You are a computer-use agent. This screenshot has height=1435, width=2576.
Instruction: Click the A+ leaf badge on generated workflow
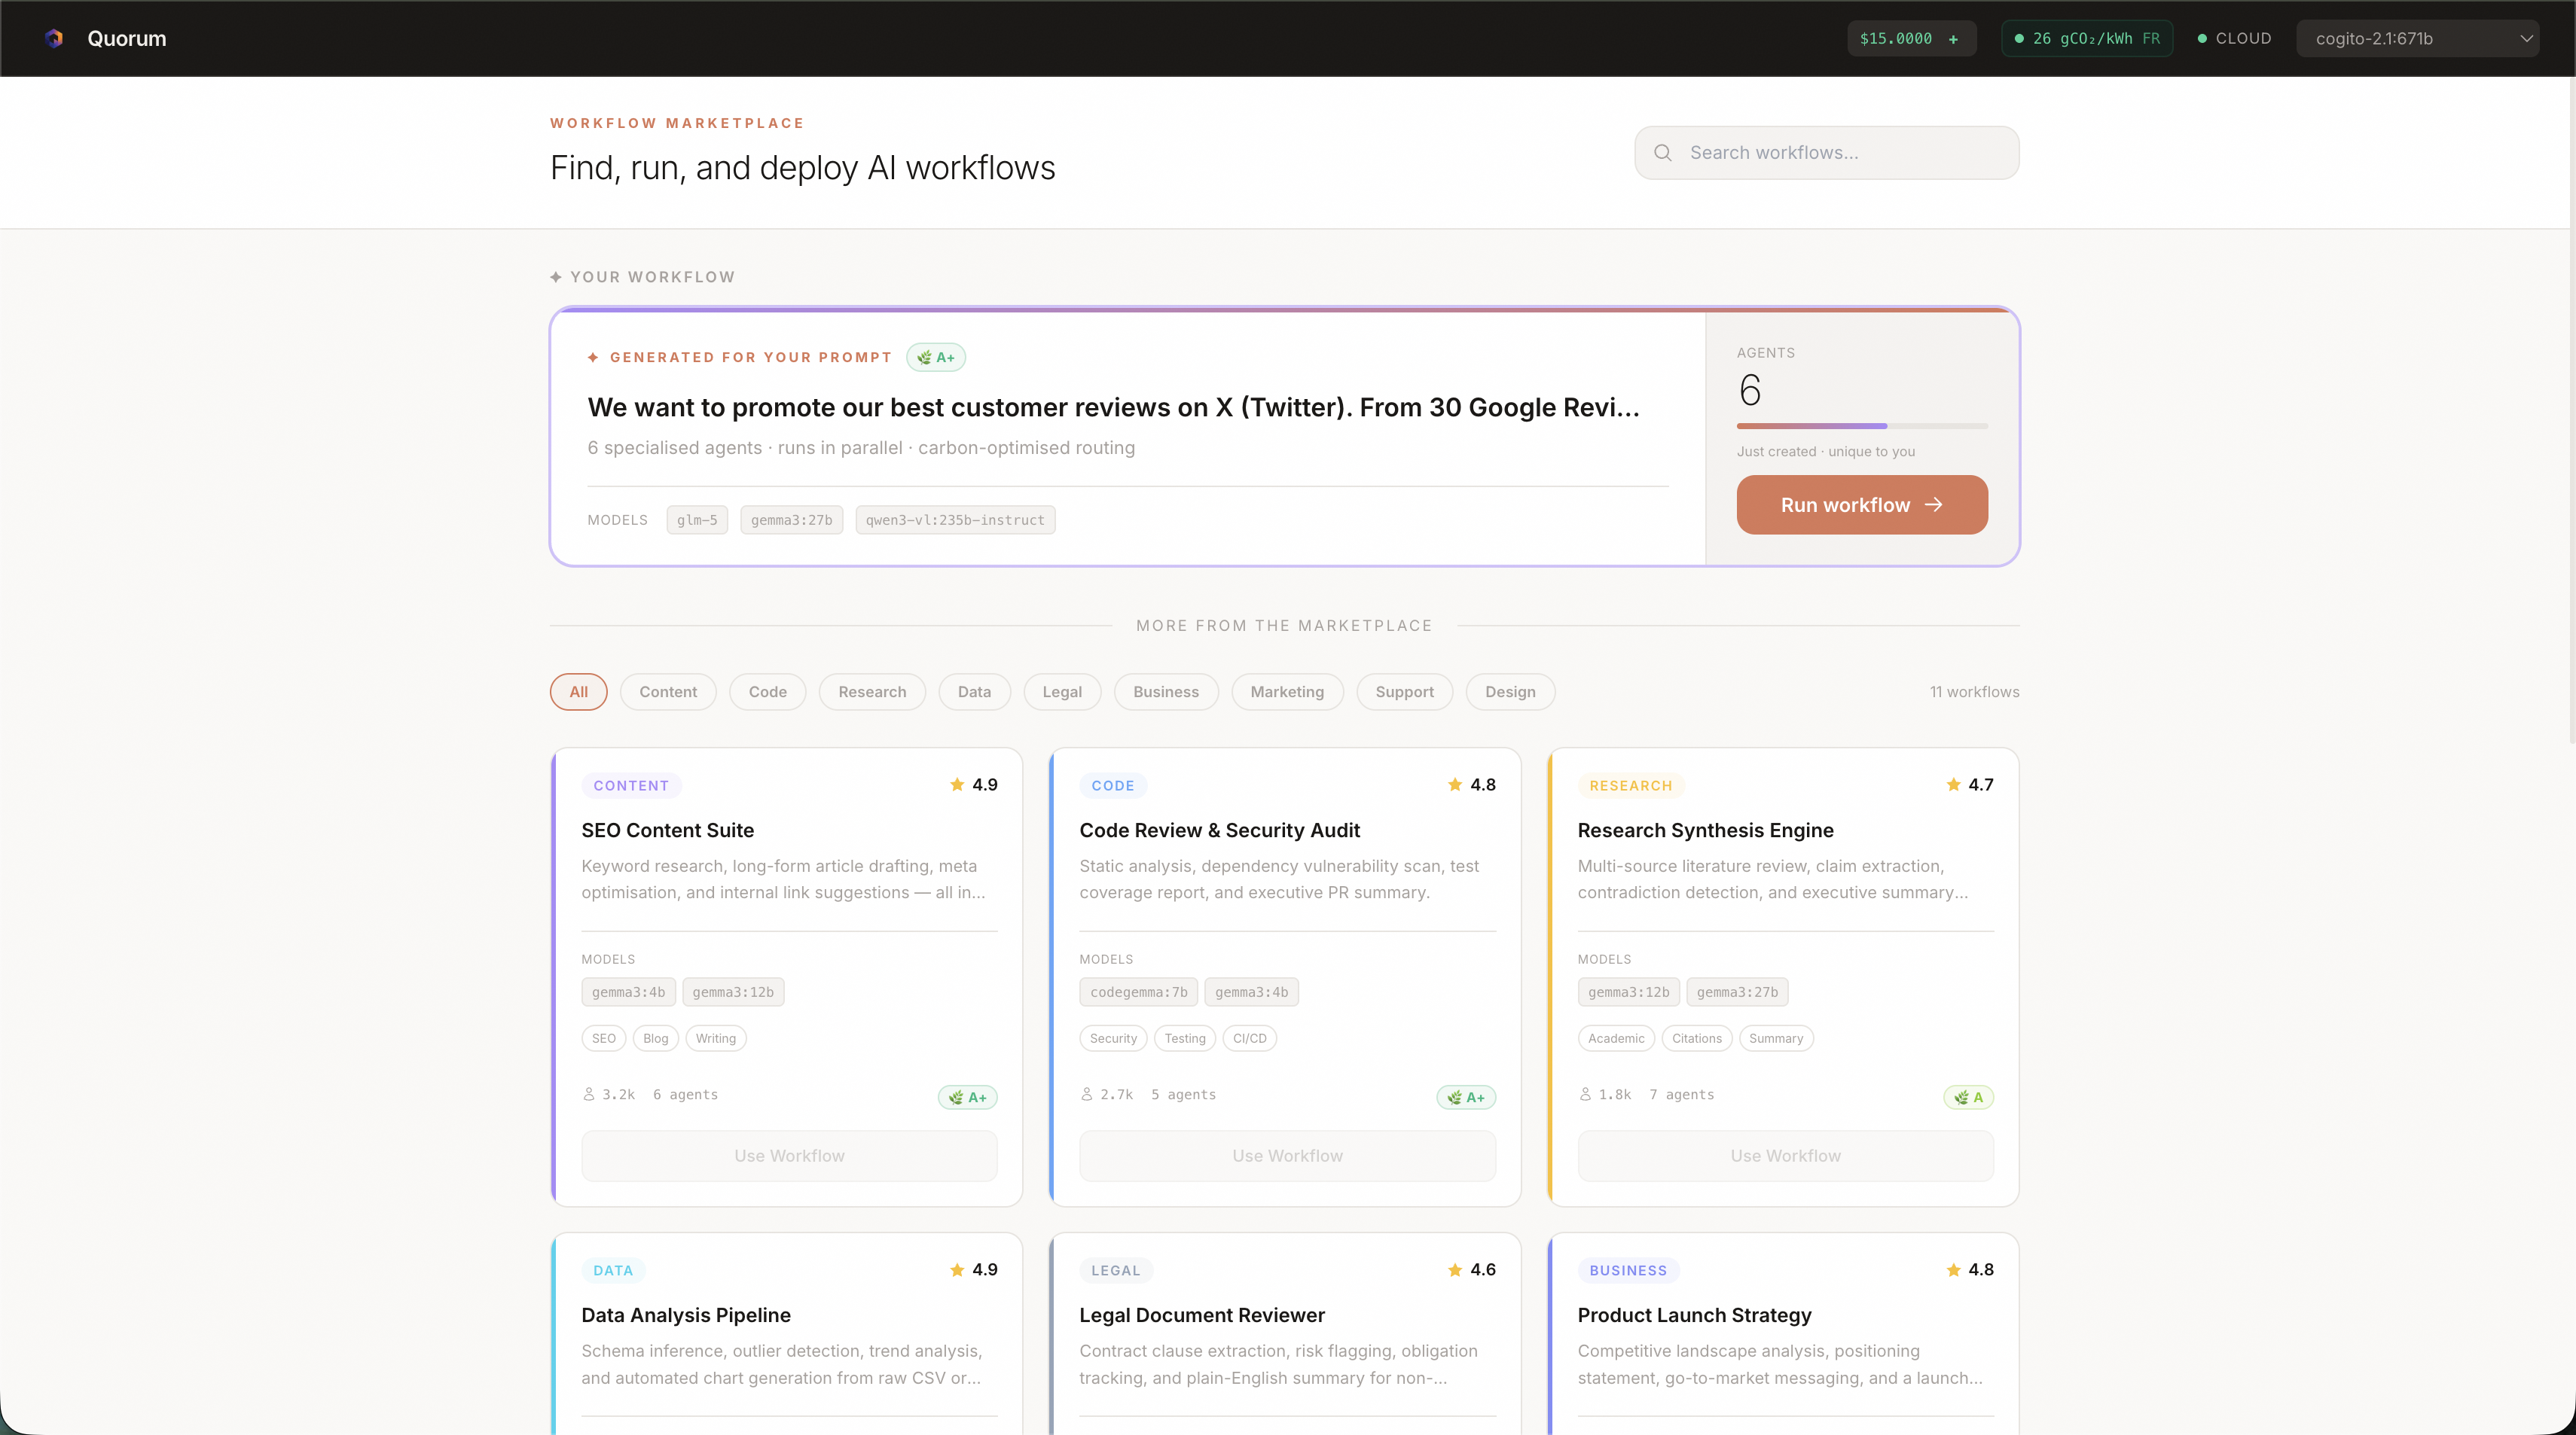tap(936, 357)
